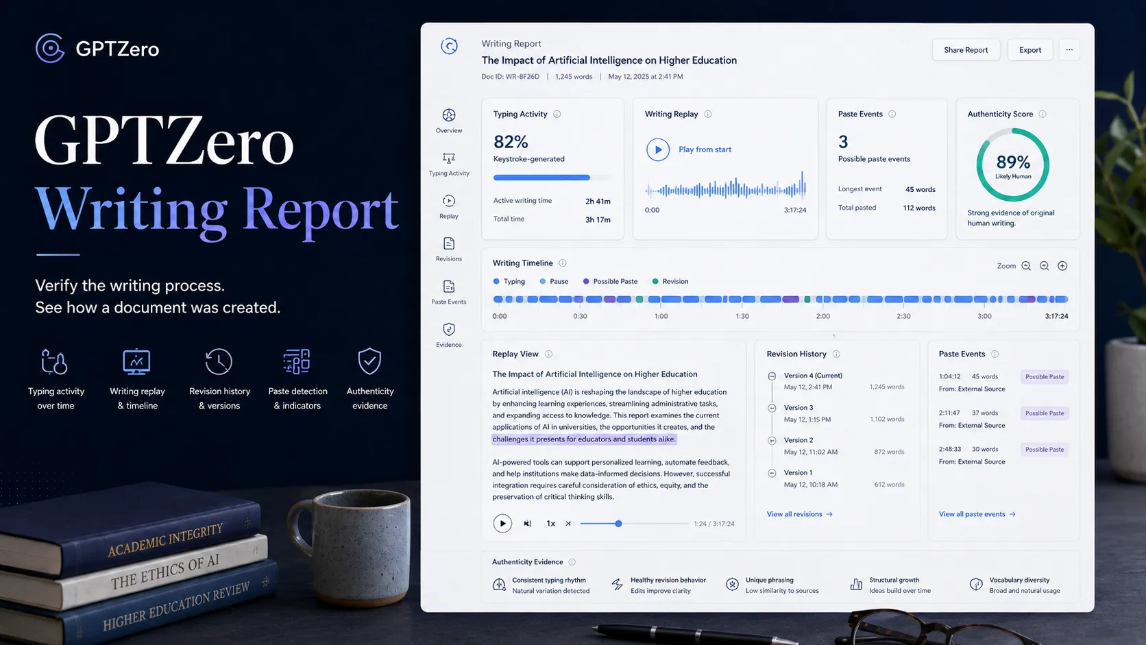Click info icon beside Authenticity Evidence
Viewport: 1146px width, 645px height.
572,562
